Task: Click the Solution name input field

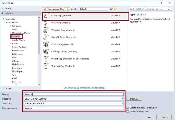Action: tap(74, 108)
